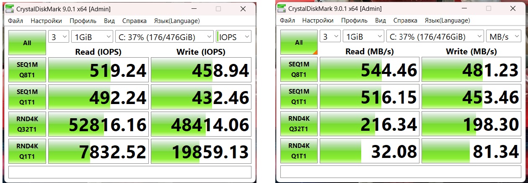The image size is (528, 183).
Task: Click write value 81.34
Action: (471, 150)
